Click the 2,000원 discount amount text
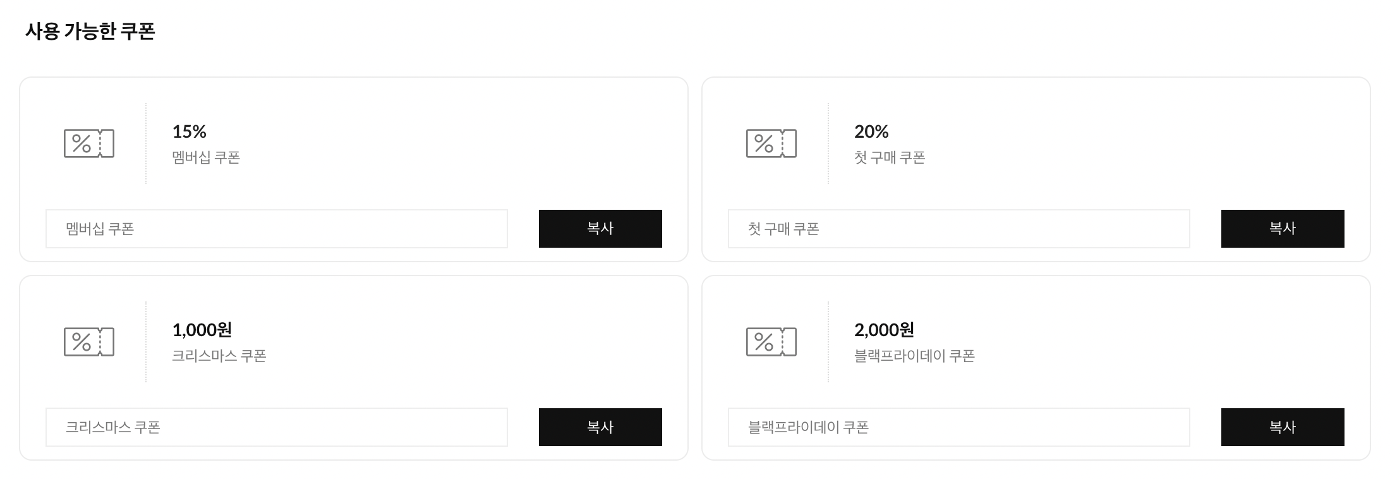 click(885, 330)
